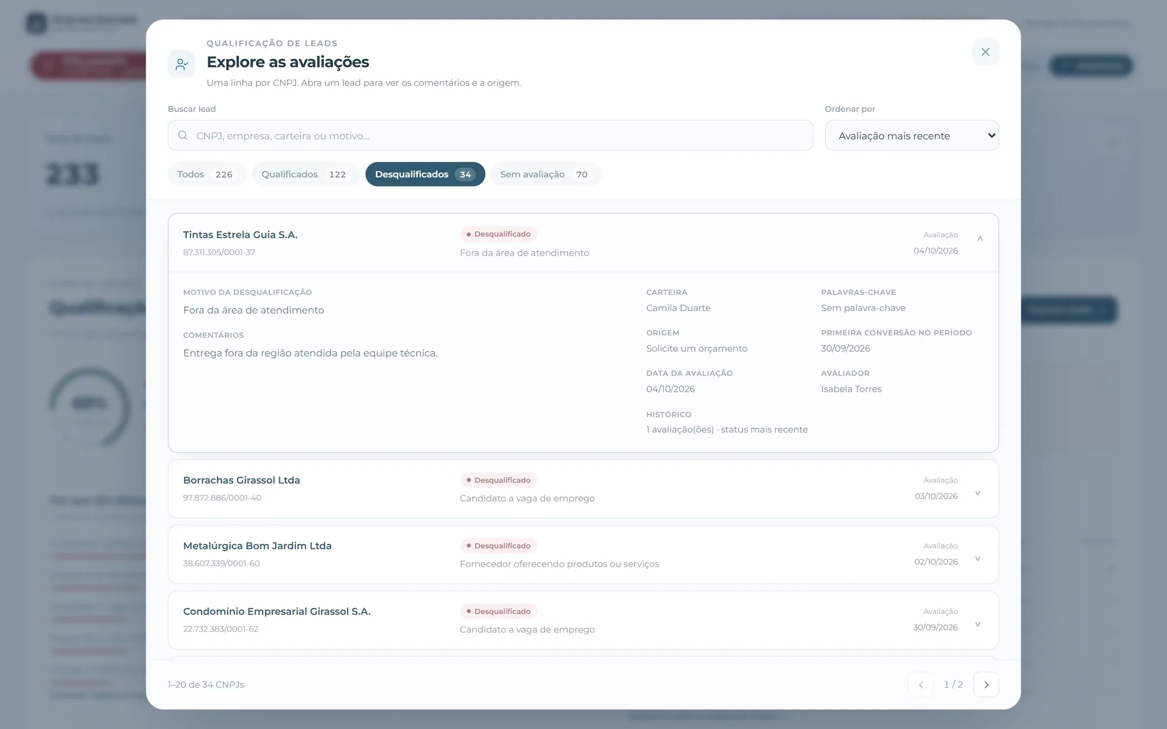Click the 1–20 de 34 CNPJs counter

click(206, 684)
